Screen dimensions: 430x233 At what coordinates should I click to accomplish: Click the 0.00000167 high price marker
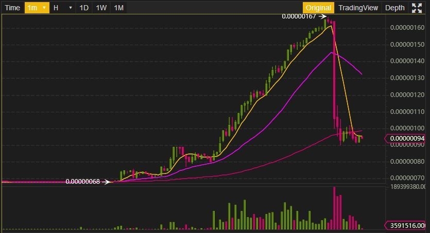coord(299,16)
